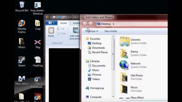Select Recent Places under Favorites
182x102 pixels.
98,52
